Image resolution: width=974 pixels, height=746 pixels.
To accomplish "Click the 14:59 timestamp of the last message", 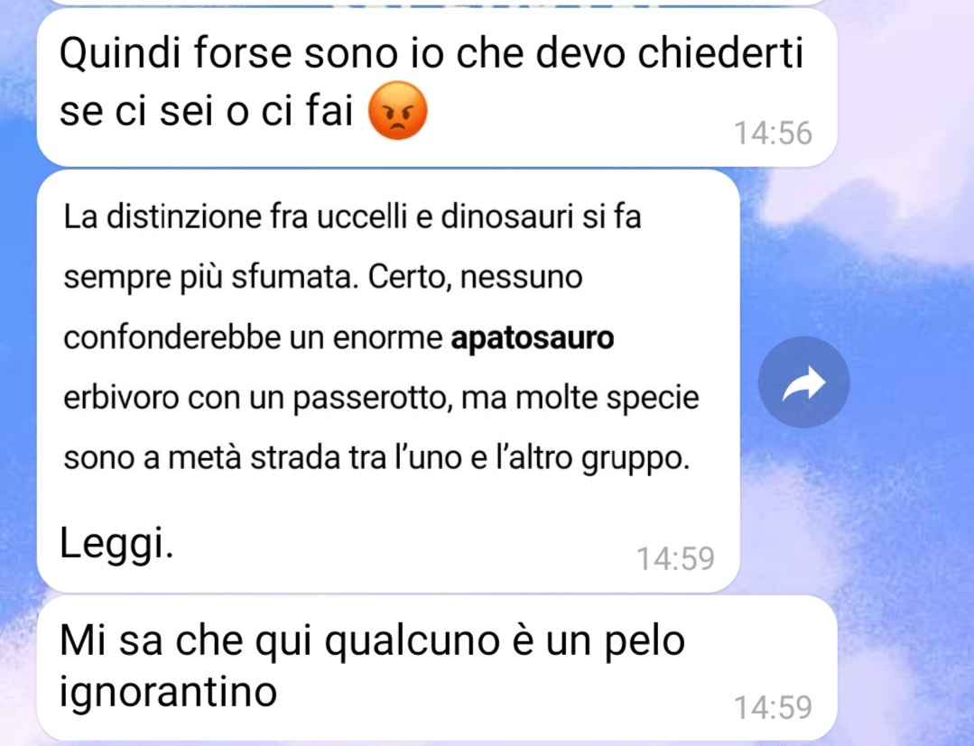I will (x=773, y=707).
